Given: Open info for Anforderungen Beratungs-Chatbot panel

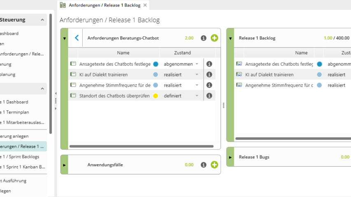Looking at the screenshot, I should click(x=203, y=38).
